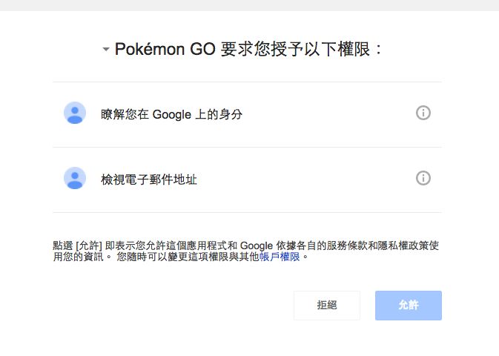Click the avatar icon beside Google identity permission
This screenshot has width=499, height=356.
75,113
